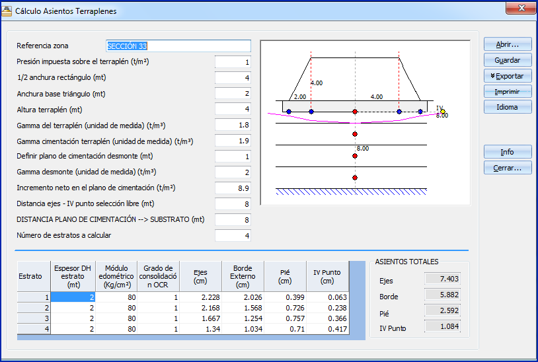The width and height of the screenshot is (538, 362).
Task: Select OCR cell in estrato 4 row
Action: (x=158, y=329)
